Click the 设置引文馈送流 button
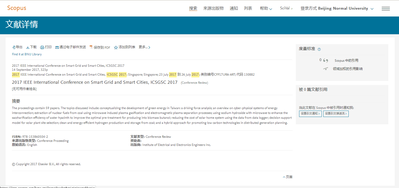Image resolution: width=399 pixels, height=188 pixels. point(336,114)
